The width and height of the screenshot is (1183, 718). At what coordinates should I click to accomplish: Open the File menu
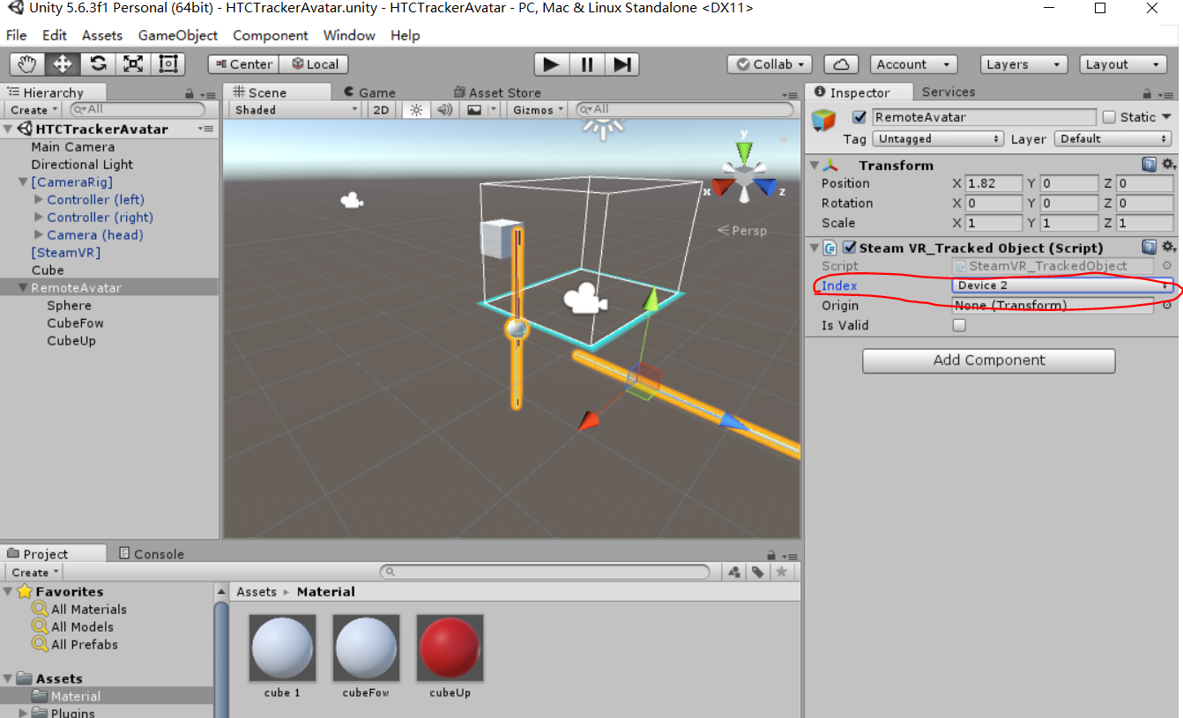(16, 35)
